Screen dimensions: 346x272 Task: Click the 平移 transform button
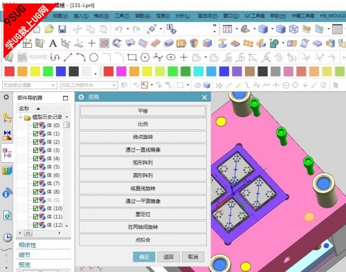click(143, 111)
